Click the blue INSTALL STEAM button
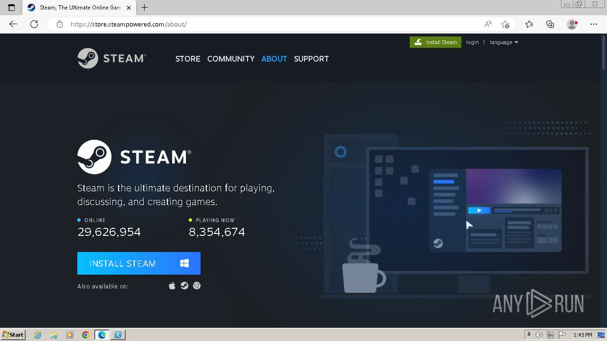This screenshot has height=341, width=607. 139,263
